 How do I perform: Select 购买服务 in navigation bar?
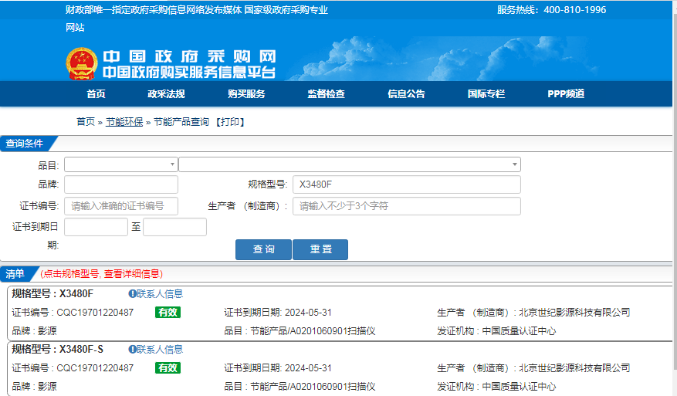coord(246,94)
